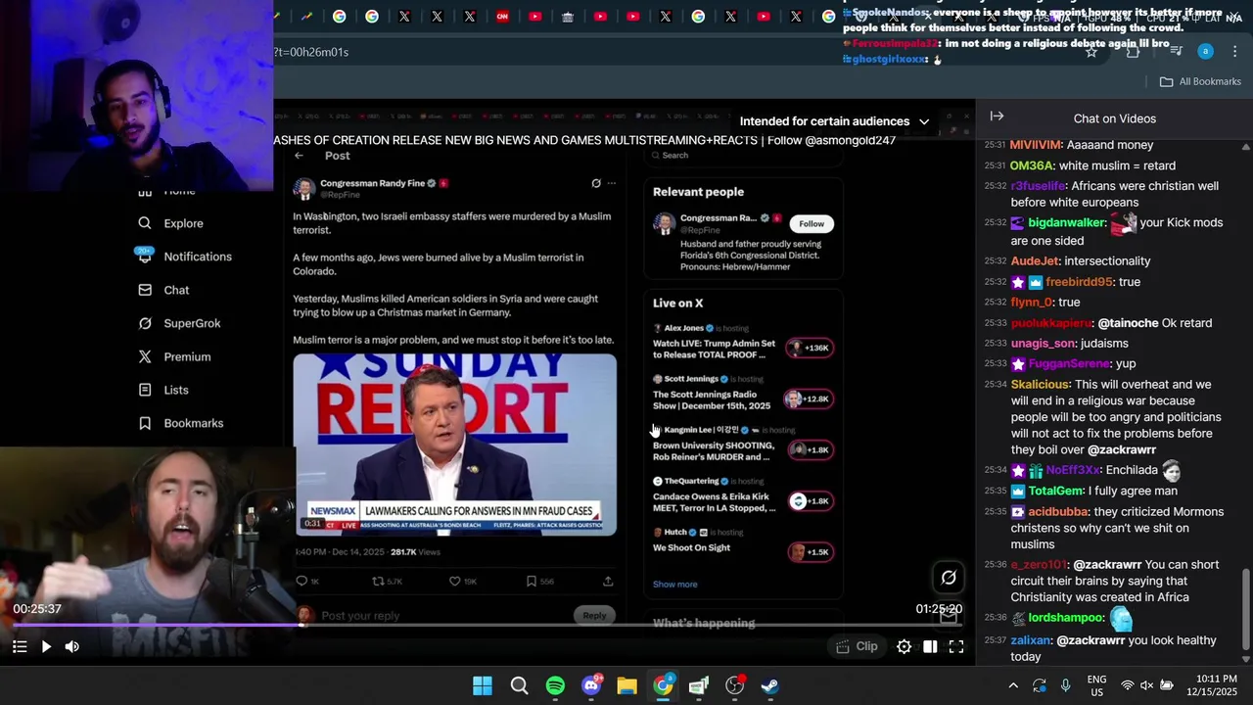Click the share icon under the post

608,581
